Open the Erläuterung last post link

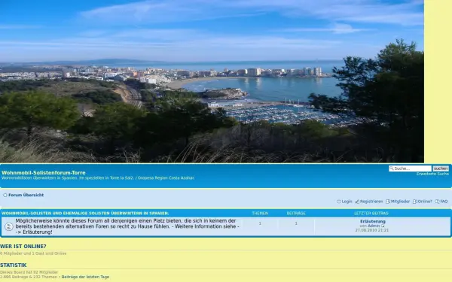[373, 221]
